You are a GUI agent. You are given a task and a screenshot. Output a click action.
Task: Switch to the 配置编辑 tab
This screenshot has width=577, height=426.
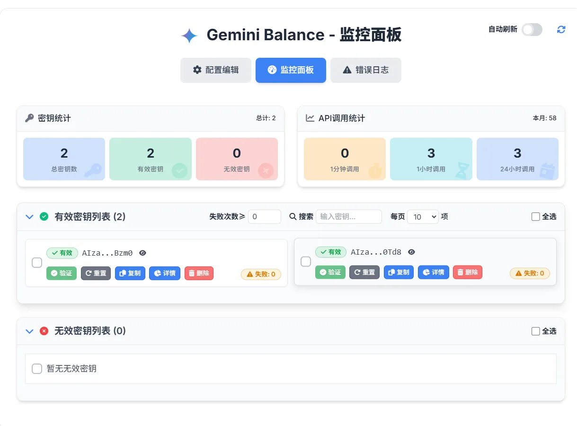215,70
